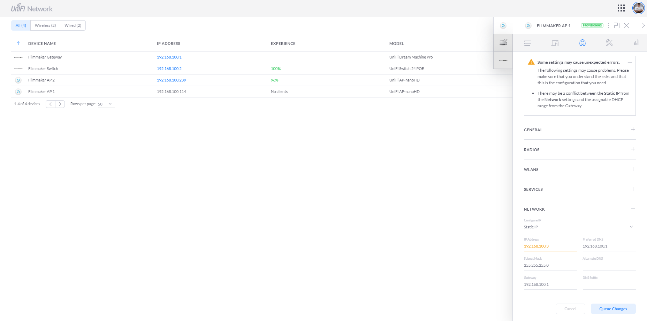Select the Filmmaker Switch name
Viewport: 647px width, 321px height.
click(43, 69)
